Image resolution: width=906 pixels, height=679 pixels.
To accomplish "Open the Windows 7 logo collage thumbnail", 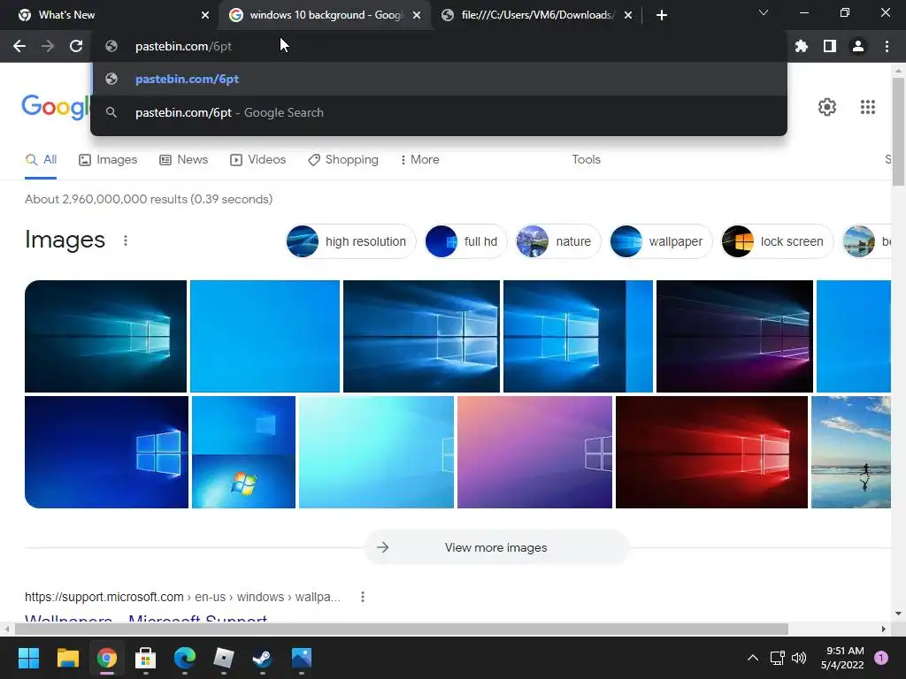I will [x=243, y=452].
